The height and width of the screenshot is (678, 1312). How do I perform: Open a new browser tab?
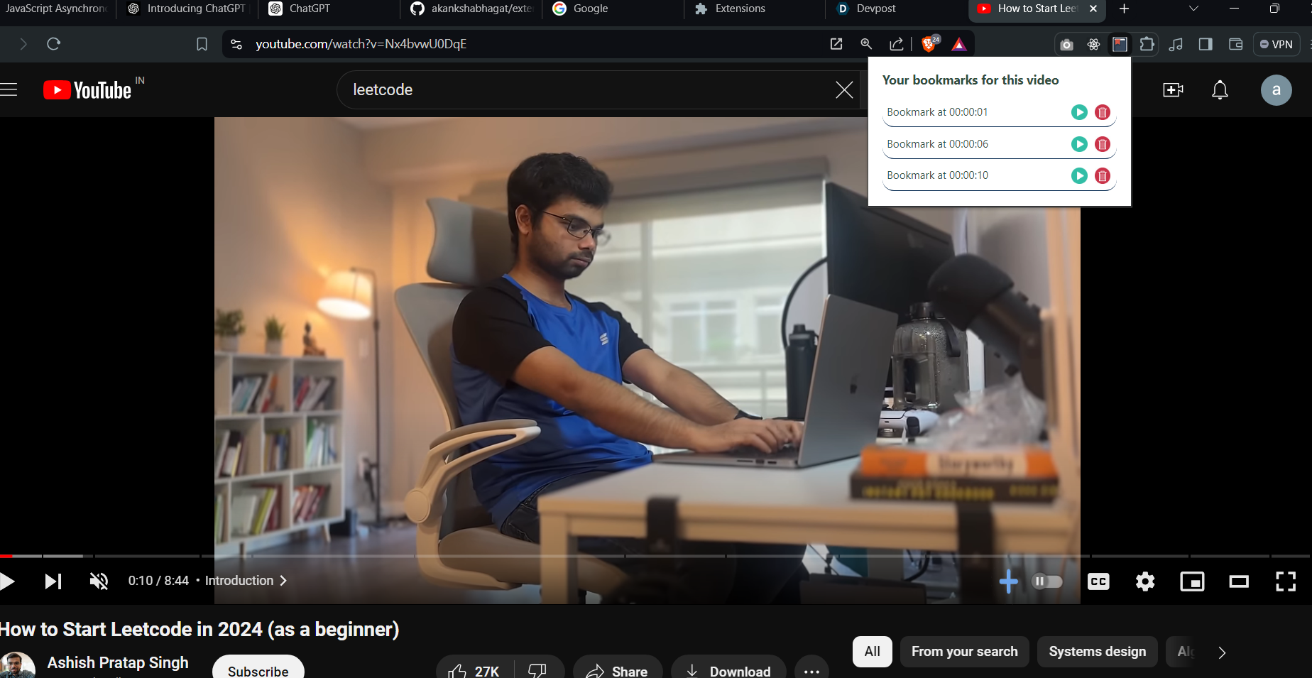pyautogui.click(x=1124, y=9)
